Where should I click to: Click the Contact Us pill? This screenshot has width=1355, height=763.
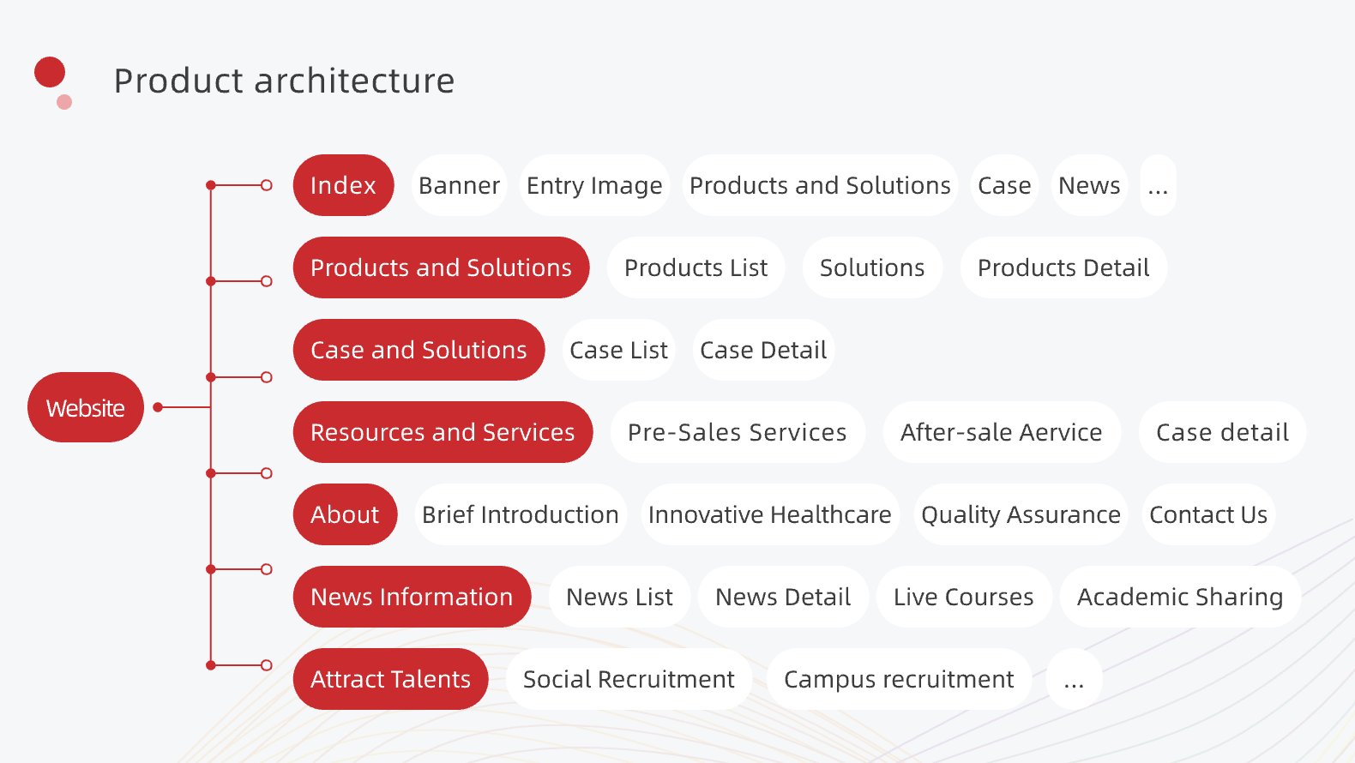click(1208, 514)
